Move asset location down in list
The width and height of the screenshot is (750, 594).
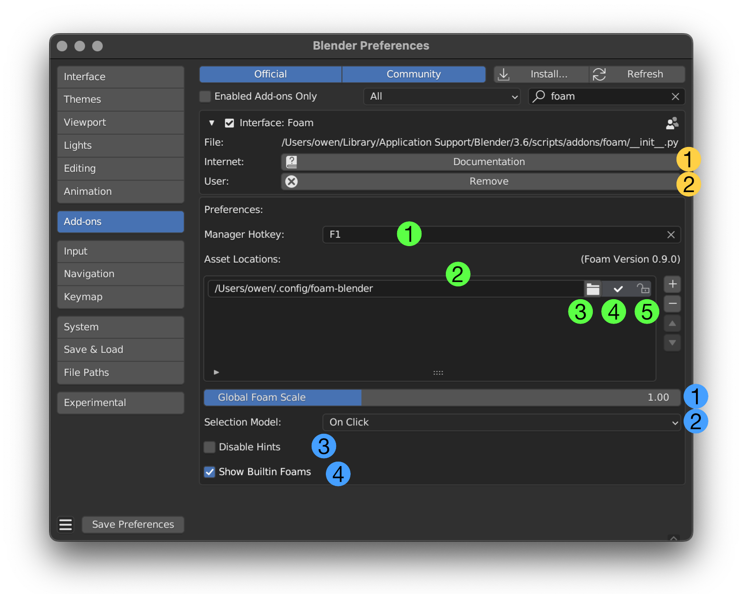point(672,343)
